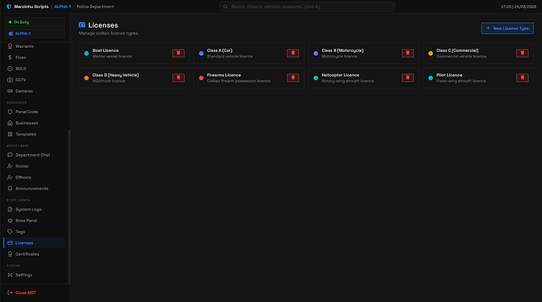Screen dimensions: 542x302
Task: Click the Businesses building icon
Action: [x=10, y=123]
